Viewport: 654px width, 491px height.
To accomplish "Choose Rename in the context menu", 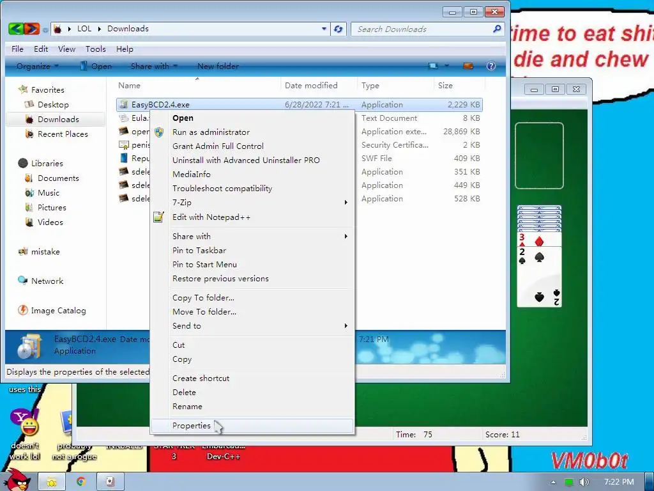I will click(187, 407).
